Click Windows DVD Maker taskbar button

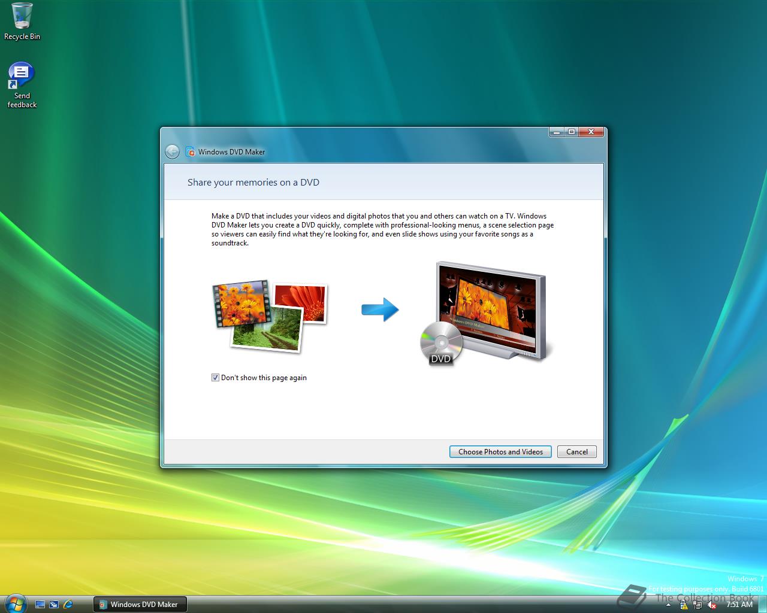click(140, 605)
